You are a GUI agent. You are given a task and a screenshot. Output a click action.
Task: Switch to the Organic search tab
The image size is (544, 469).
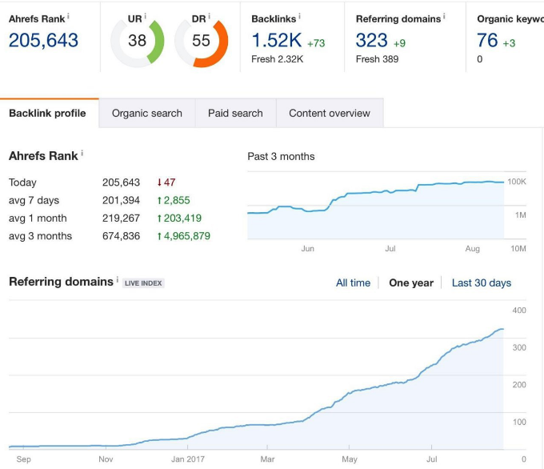pos(146,113)
